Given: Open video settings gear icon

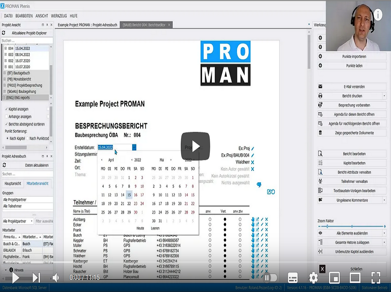Looking at the screenshot, I should 313,277.
